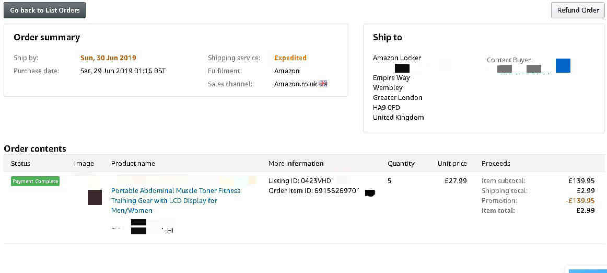Click the -£139.95 promotion amount
The height and width of the screenshot is (273, 607).
(580, 200)
